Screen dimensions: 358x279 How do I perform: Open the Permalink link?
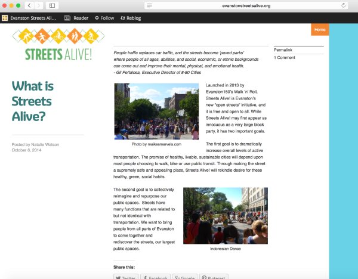(x=283, y=50)
